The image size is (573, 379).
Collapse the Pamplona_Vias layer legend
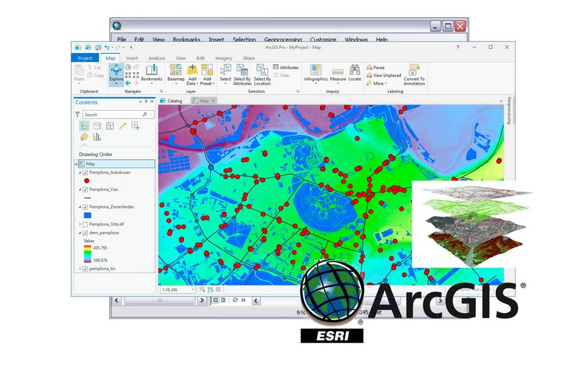point(80,189)
